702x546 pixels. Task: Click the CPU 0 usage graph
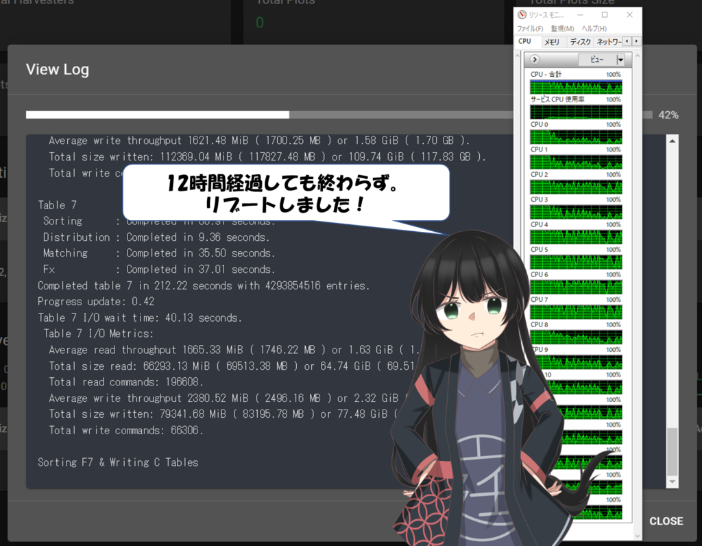coord(576,137)
